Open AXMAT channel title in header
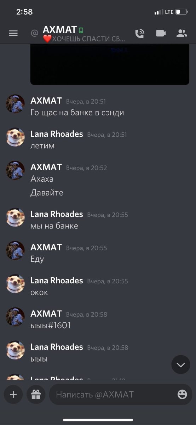The width and height of the screenshot is (196, 425). tap(60, 29)
